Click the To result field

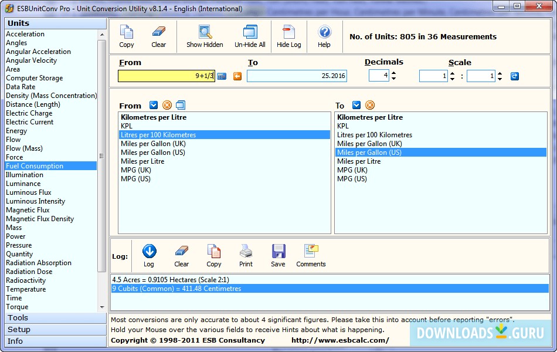click(x=297, y=76)
